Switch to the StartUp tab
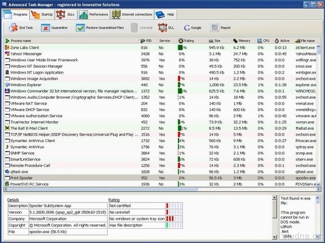The width and height of the screenshot is (325, 243). [42, 15]
